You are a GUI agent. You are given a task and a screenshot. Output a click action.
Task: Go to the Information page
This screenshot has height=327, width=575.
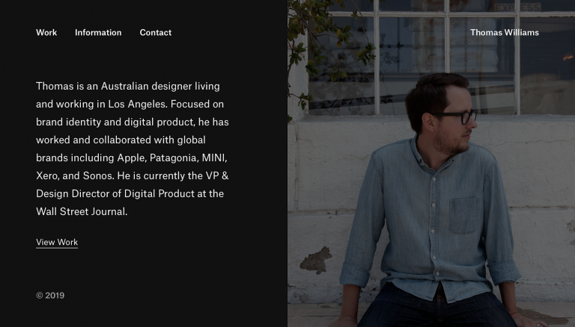pyautogui.click(x=98, y=33)
